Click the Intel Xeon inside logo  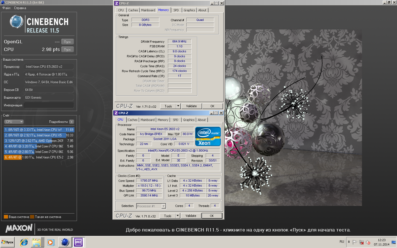point(208,136)
